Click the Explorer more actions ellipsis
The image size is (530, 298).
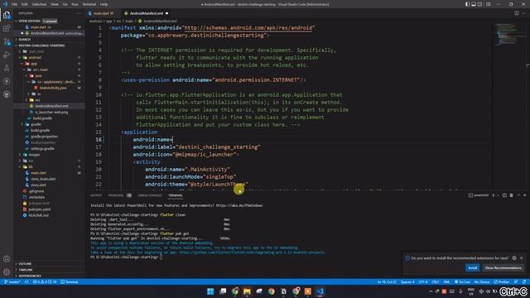point(79,13)
